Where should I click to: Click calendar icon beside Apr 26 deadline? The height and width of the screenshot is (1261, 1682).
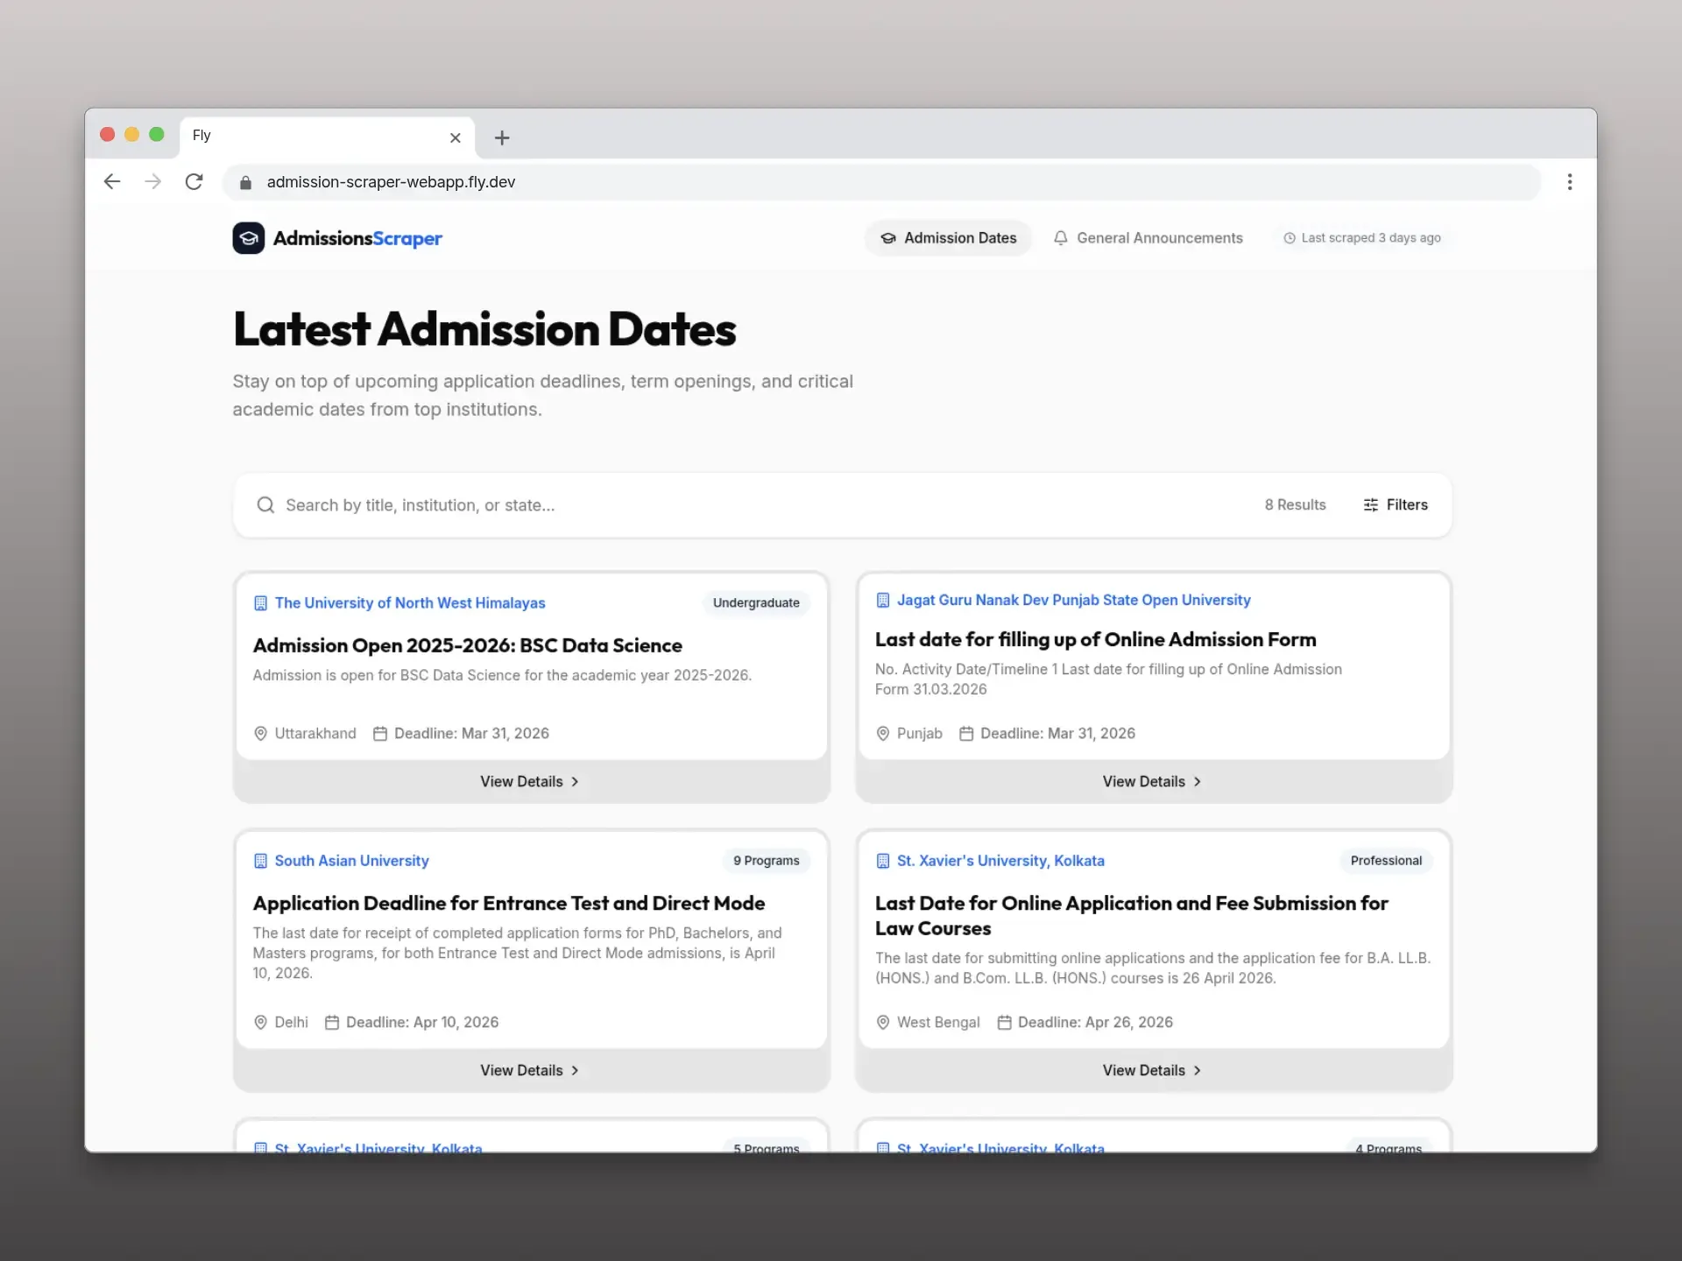pyautogui.click(x=1005, y=1023)
